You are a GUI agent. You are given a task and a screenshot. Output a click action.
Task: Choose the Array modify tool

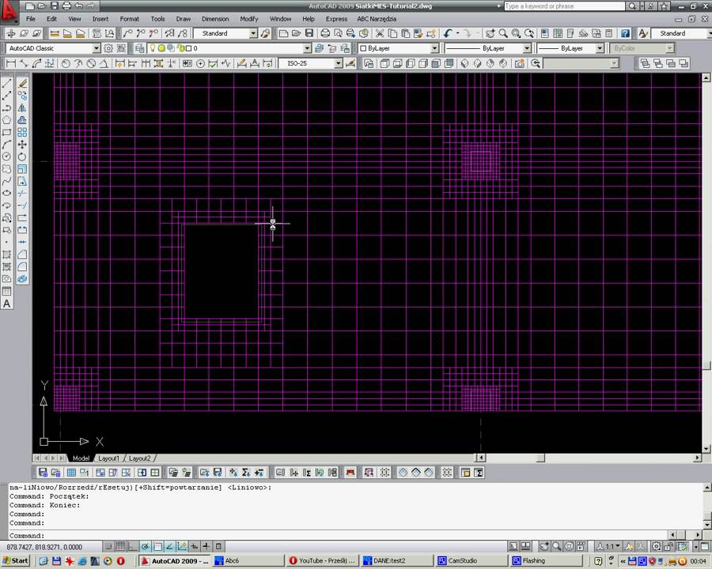pyautogui.click(x=22, y=133)
